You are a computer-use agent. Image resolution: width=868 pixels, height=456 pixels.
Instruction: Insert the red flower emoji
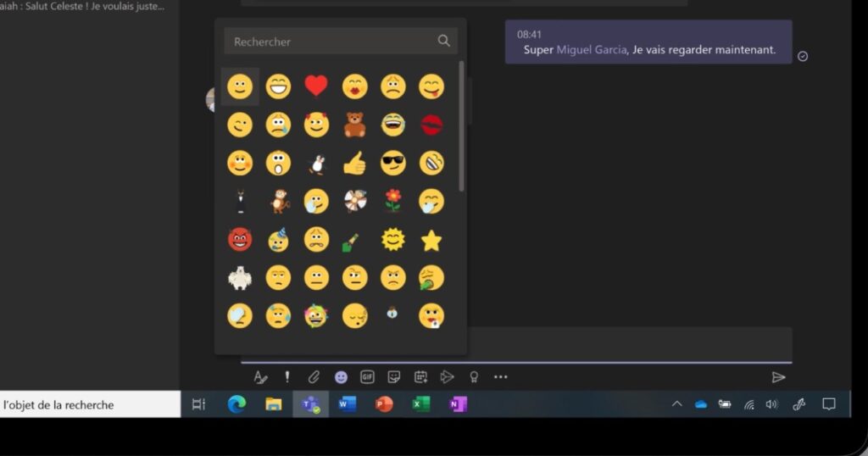tap(393, 202)
